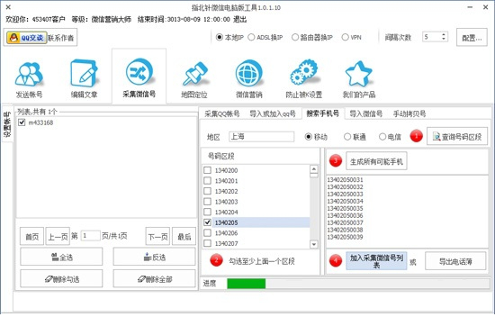Click the 间隔次数 number field
Screen dimensions: 495x326
tap(431, 37)
